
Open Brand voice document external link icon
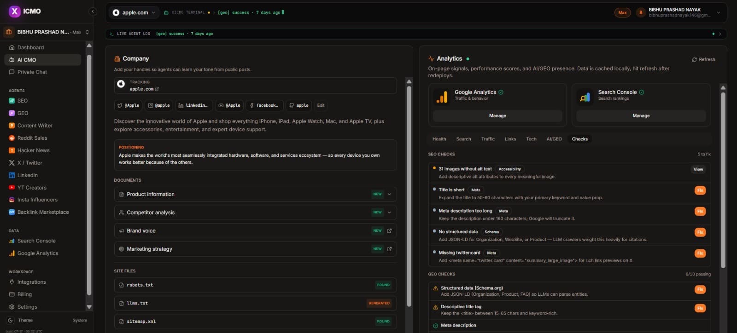coord(389,231)
